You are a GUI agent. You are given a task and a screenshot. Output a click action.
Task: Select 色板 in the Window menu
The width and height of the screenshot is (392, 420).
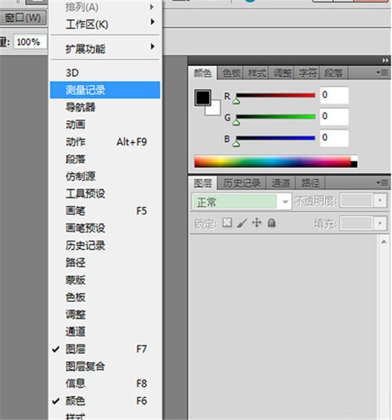point(105,297)
